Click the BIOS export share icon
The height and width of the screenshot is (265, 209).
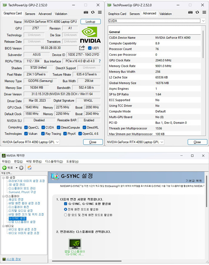(x=82, y=48)
